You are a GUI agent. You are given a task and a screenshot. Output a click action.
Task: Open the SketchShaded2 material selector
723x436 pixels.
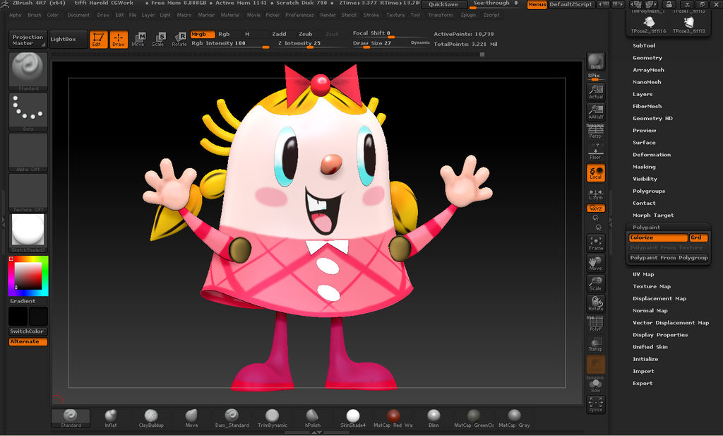[28, 232]
